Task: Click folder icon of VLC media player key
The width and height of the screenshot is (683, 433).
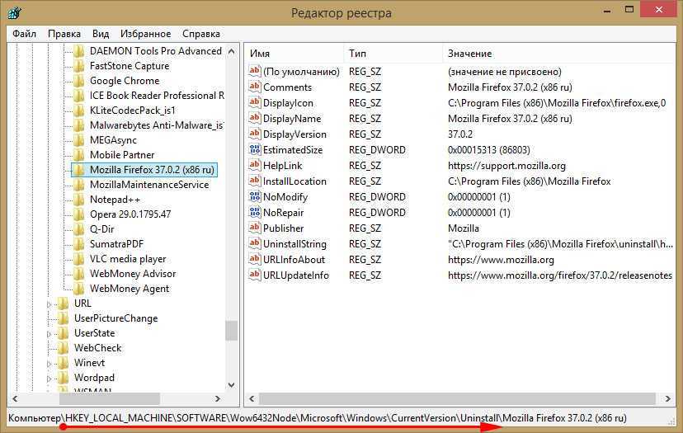Action: (x=79, y=259)
